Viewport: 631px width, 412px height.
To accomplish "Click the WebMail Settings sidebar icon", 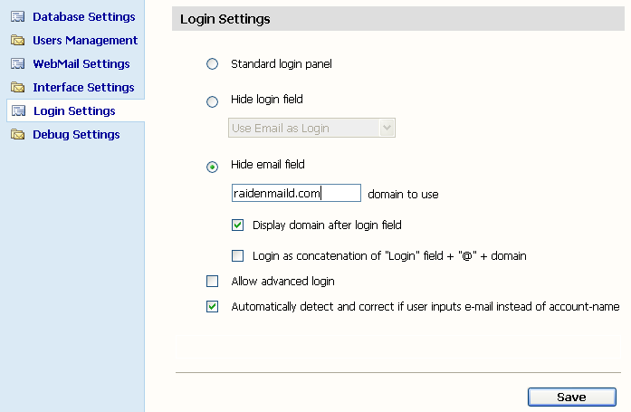I will pyautogui.click(x=17, y=64).
